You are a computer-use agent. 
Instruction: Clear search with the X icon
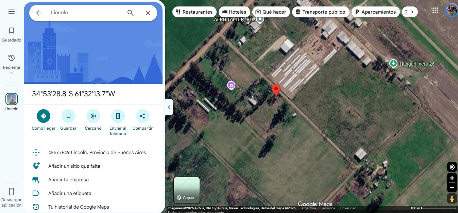(148, 13)
